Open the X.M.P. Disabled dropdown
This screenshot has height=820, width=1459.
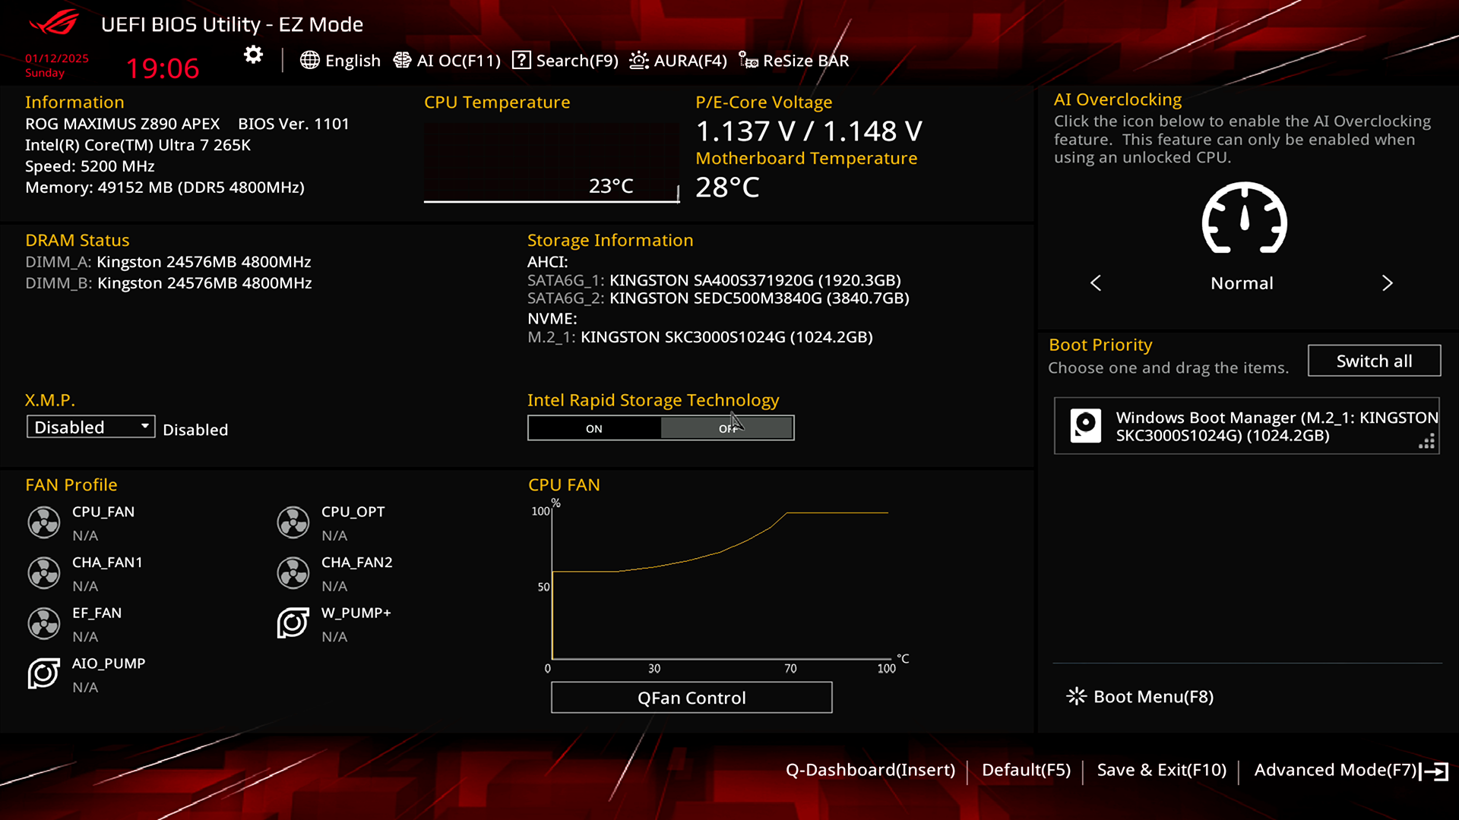[90, 427]
